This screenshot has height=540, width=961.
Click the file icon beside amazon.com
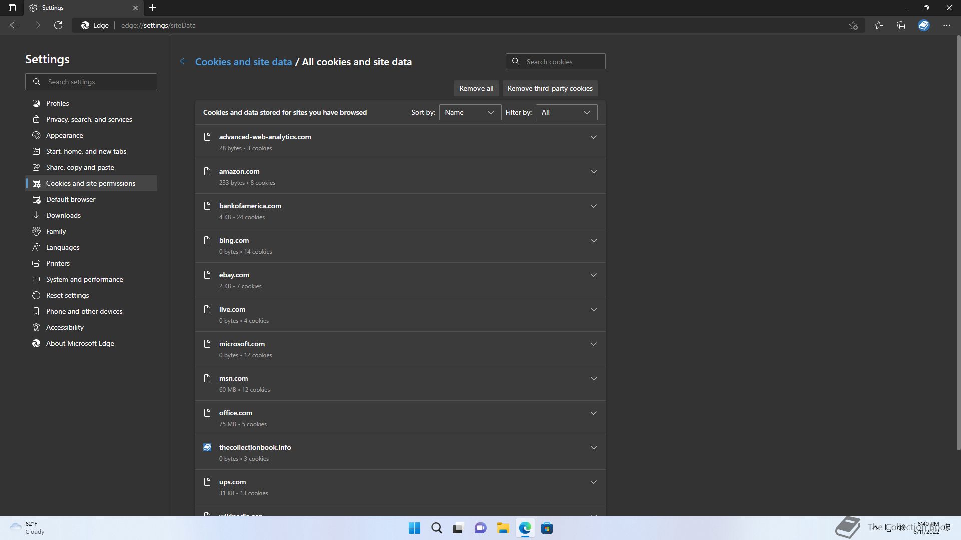(x=207, y=171)
